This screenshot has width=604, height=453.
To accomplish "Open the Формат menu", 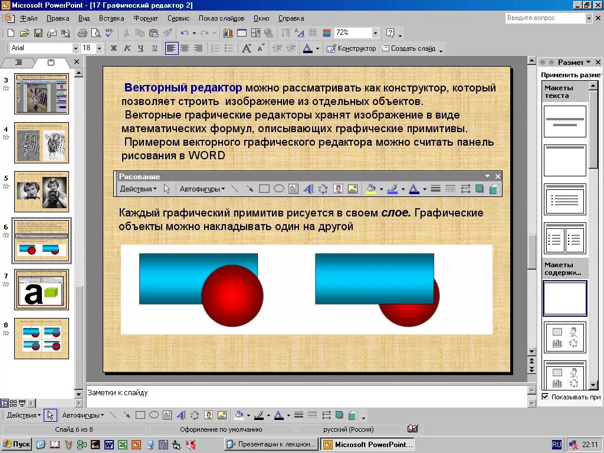I will [146, 18].
